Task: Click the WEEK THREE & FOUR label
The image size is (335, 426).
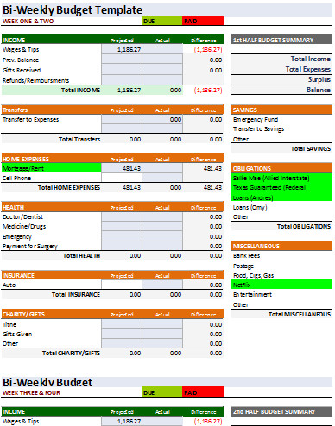Action: 31,392
